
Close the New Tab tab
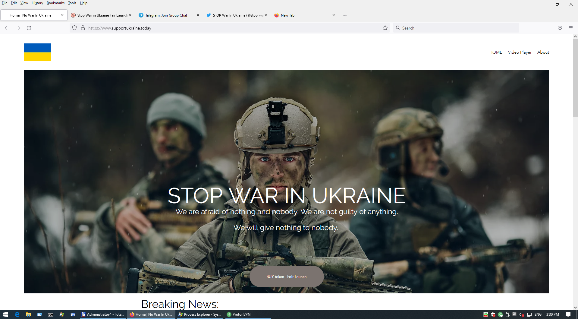point(334,15)
